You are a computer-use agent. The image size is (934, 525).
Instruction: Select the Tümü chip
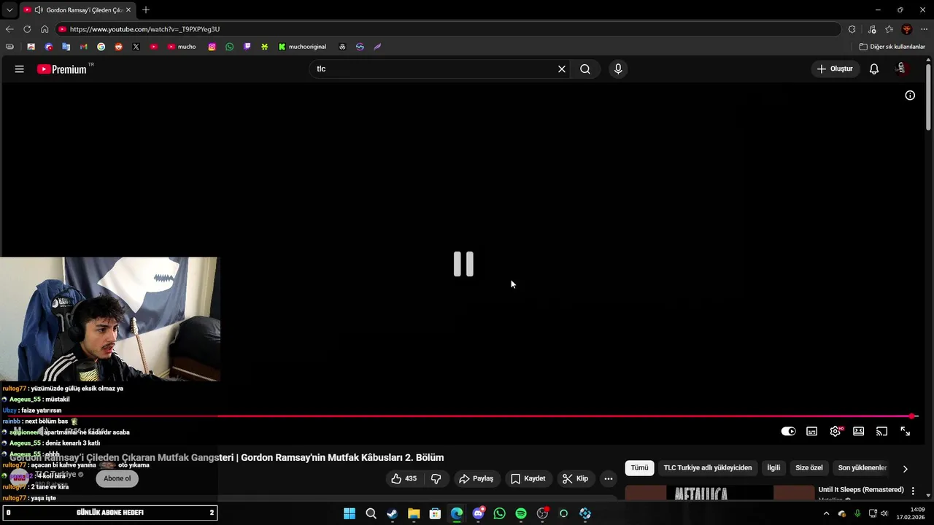click(x=639, y=468)
